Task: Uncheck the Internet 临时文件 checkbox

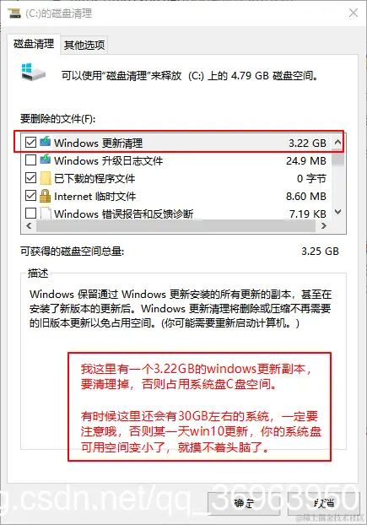Action: pyautogui.click(x=30, y=196)
